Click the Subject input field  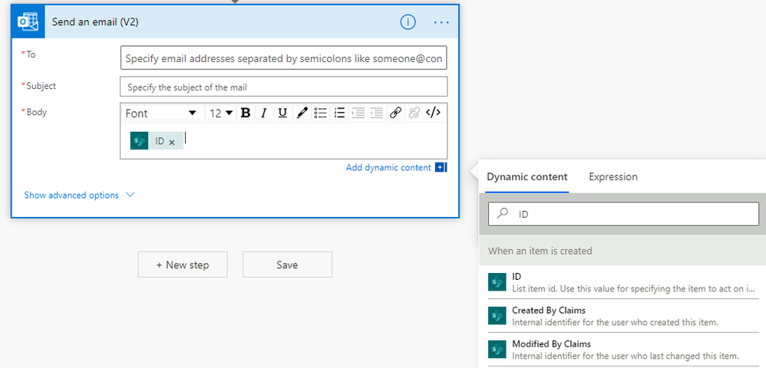coord(283,87)
